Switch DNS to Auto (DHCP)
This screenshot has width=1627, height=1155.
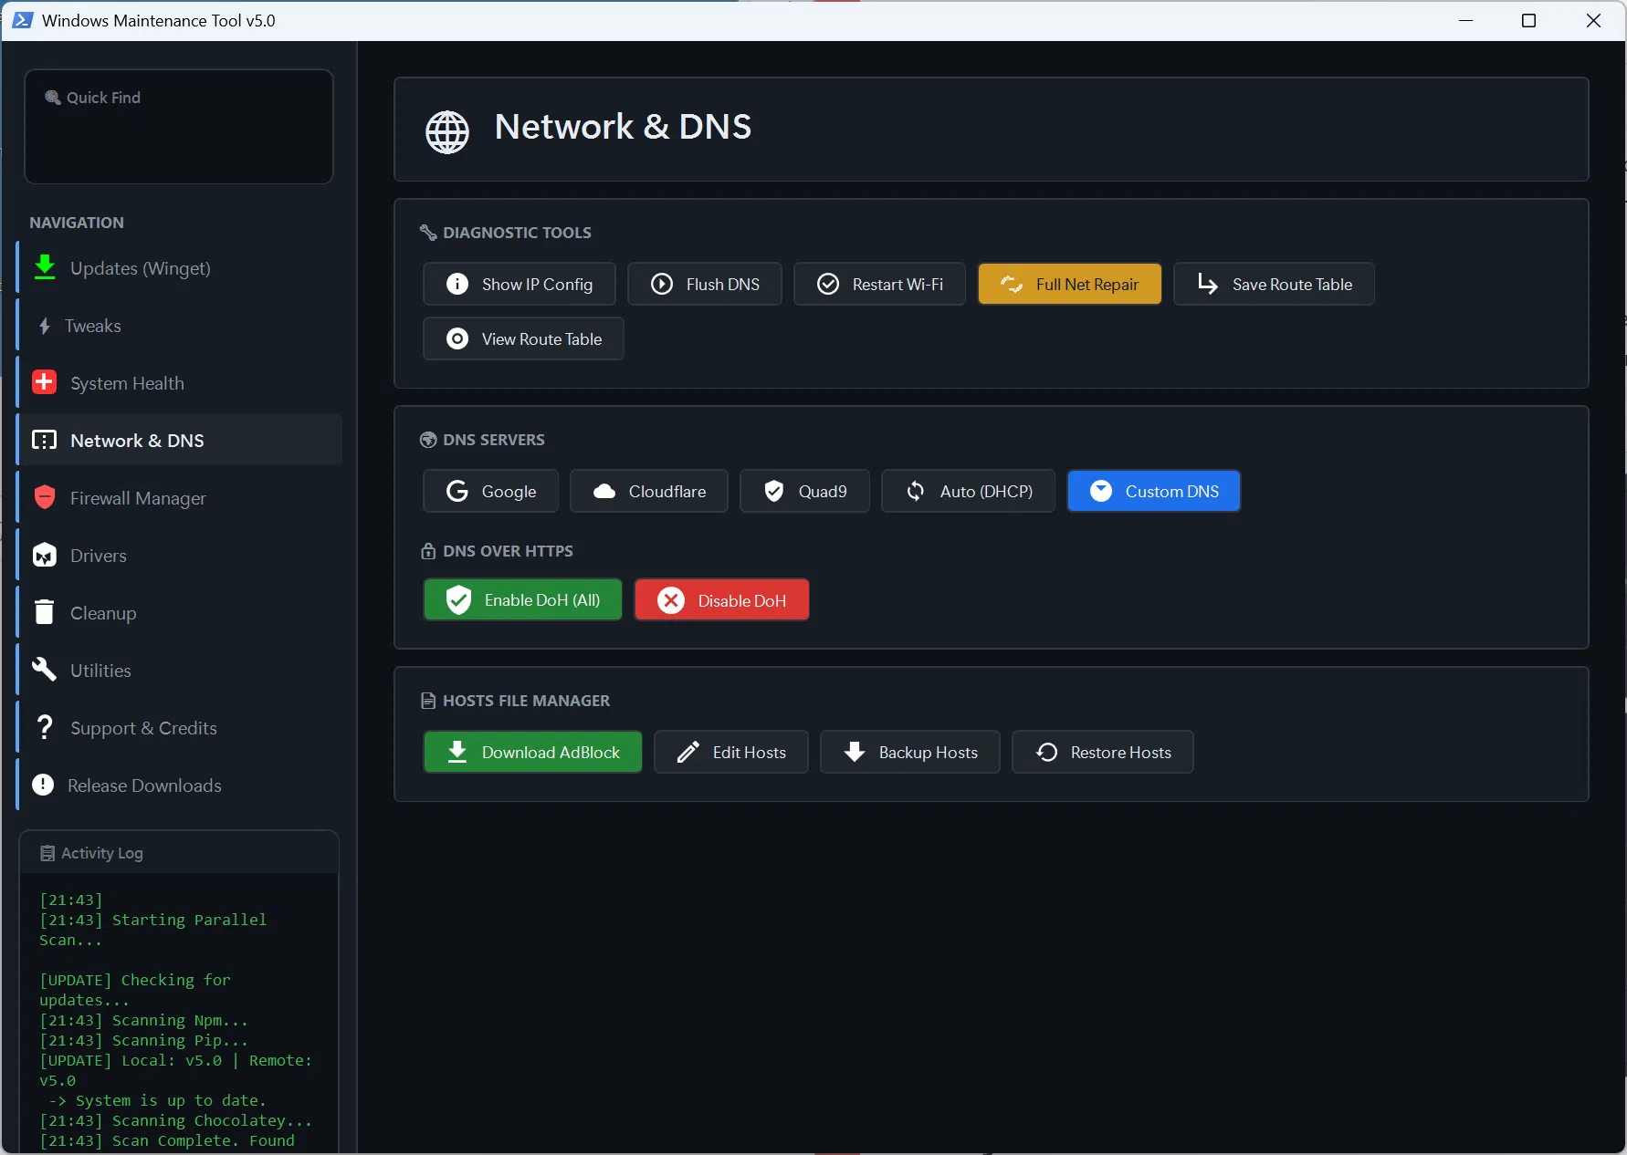[968, 492]
